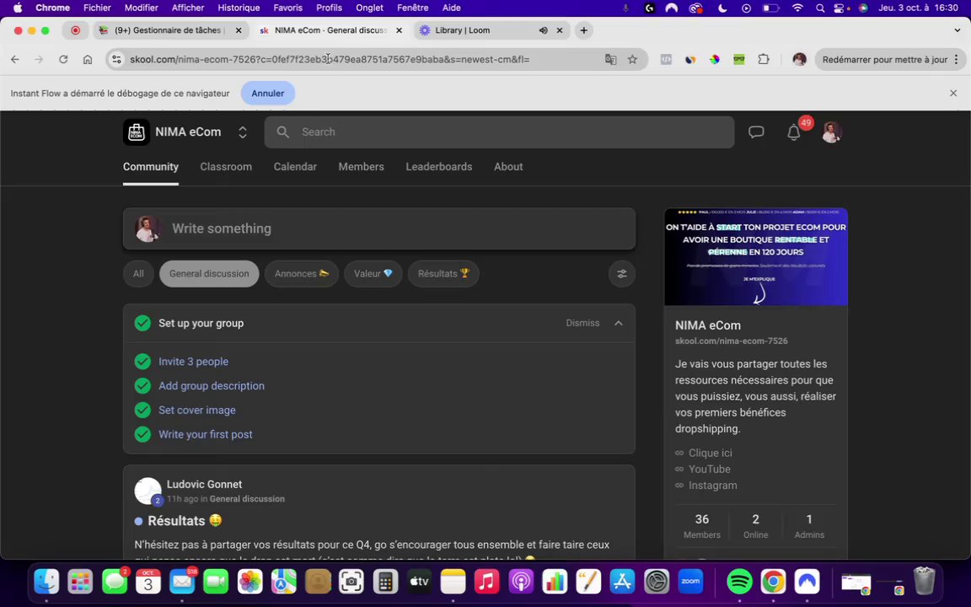Viewport: 971px width, 607px height.
Task: Switch to the Gestionnaire de tâches browser tab
Action: tap(171, 30)
